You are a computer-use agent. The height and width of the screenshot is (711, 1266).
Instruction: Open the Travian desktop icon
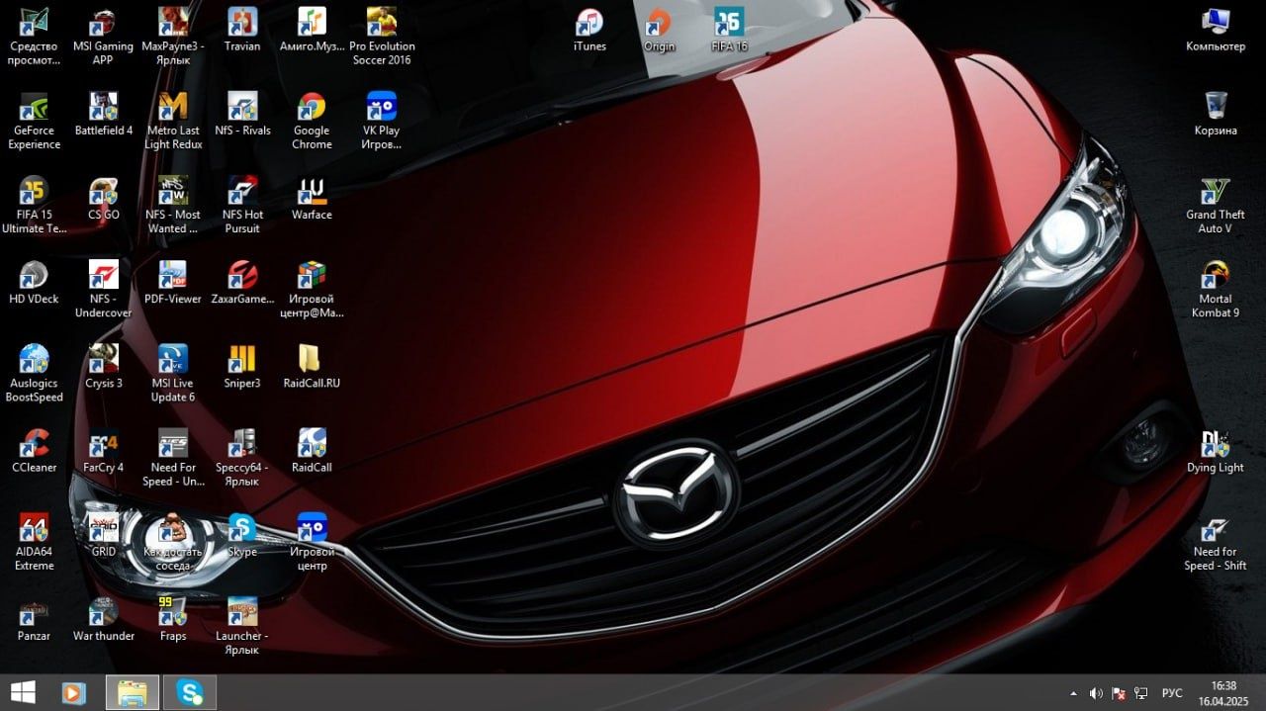click(242, 30)
